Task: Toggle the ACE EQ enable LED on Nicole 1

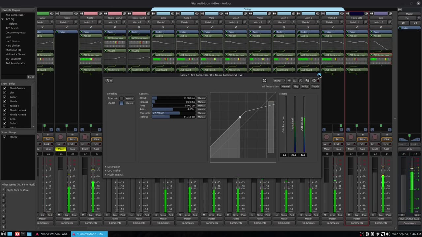Action: click(81, 36)
